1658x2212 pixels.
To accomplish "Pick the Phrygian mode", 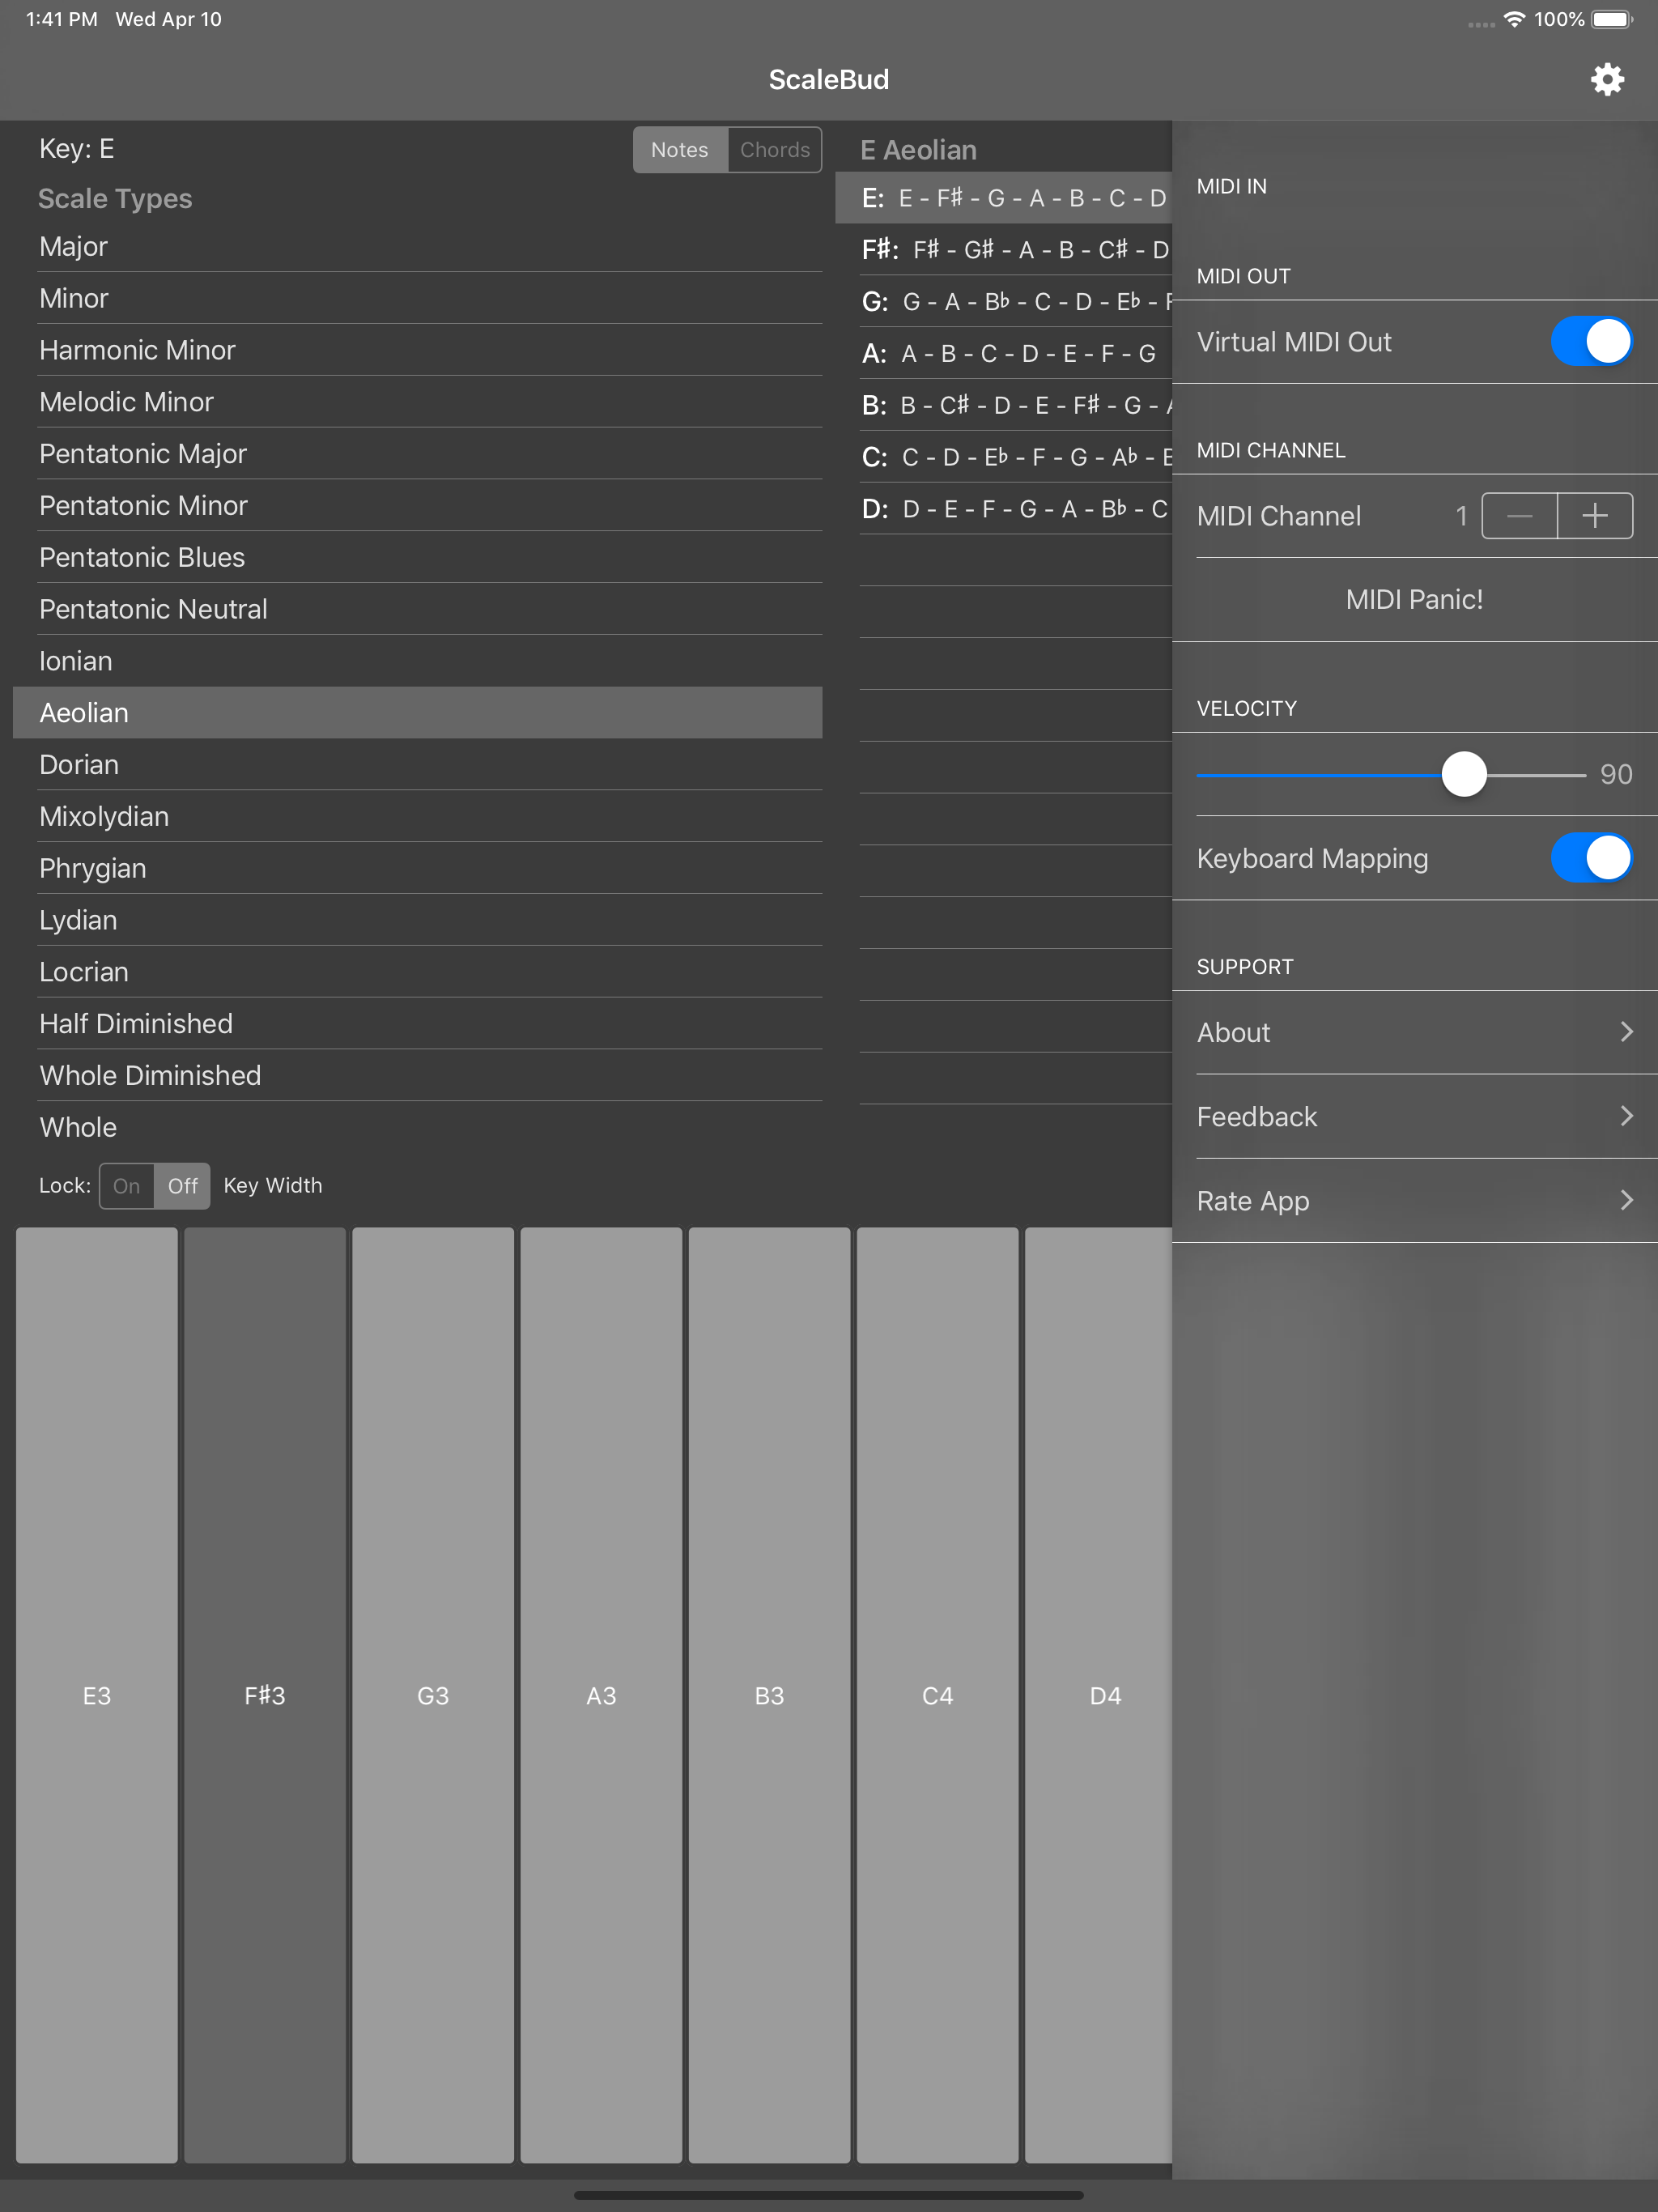I will coord(417,868).
